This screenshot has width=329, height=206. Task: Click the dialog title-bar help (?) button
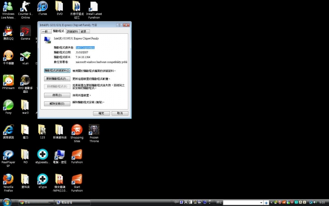point(119,25)
